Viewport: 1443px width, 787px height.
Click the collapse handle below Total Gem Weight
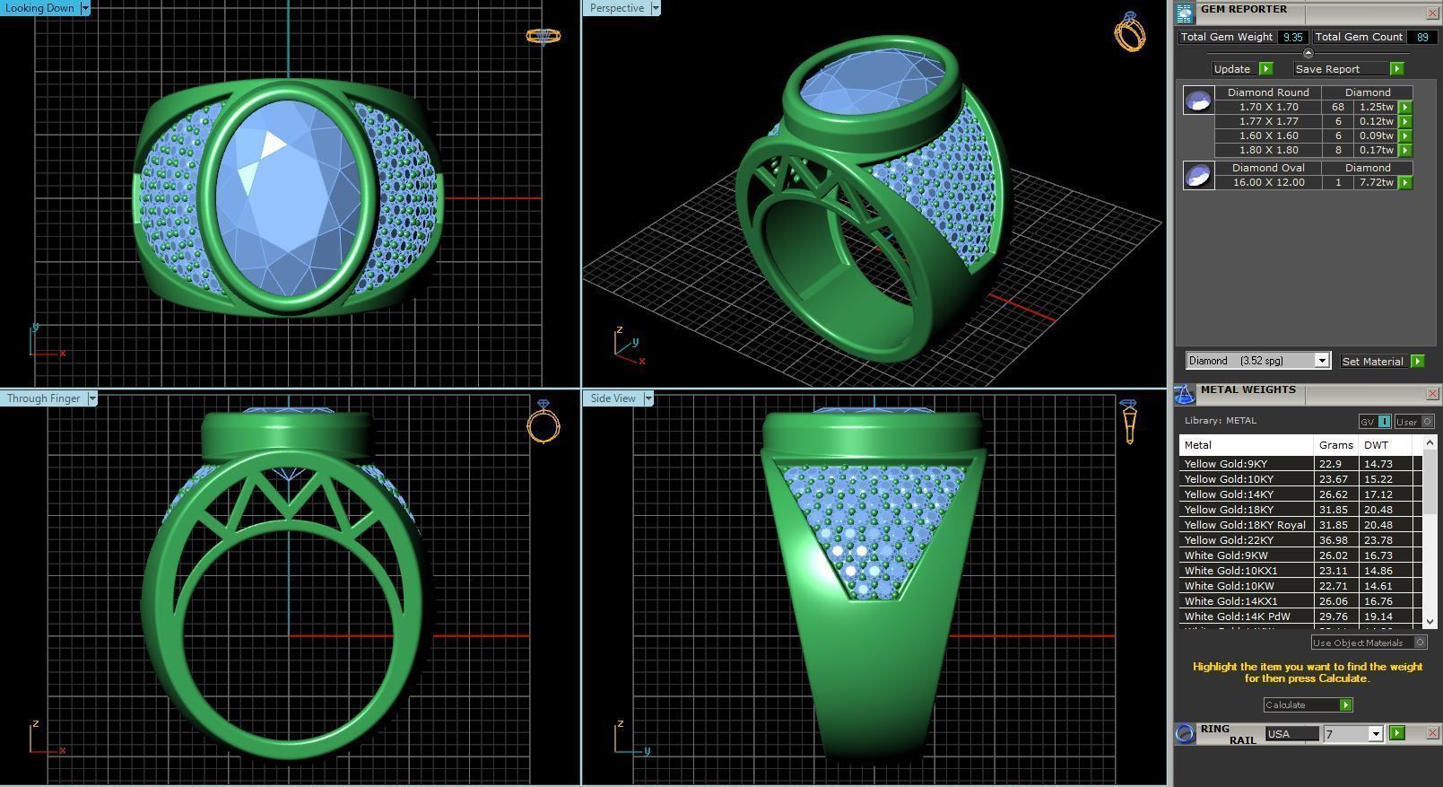pyautogui.click(x=1307, y=53)
